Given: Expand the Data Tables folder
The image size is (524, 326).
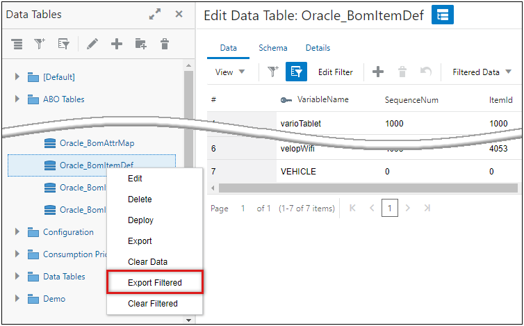Looking at the screenshot, I should (17, 276).
